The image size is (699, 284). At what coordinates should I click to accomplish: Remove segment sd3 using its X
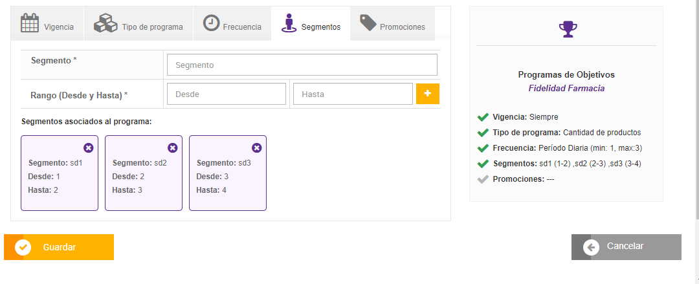[256, 147]
